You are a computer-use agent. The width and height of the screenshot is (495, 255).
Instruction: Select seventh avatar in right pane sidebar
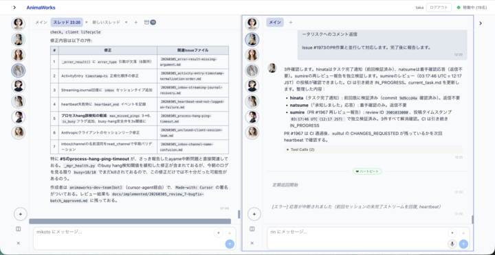click(x=252, y=117)
